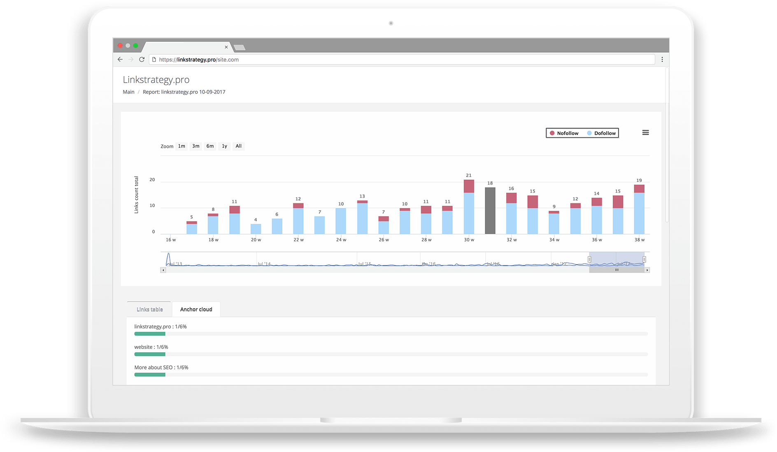Select the All zoom preset

point(238,146)
